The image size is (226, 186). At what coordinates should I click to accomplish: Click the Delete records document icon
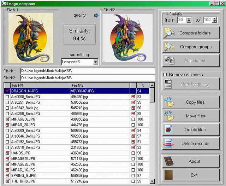168,143
